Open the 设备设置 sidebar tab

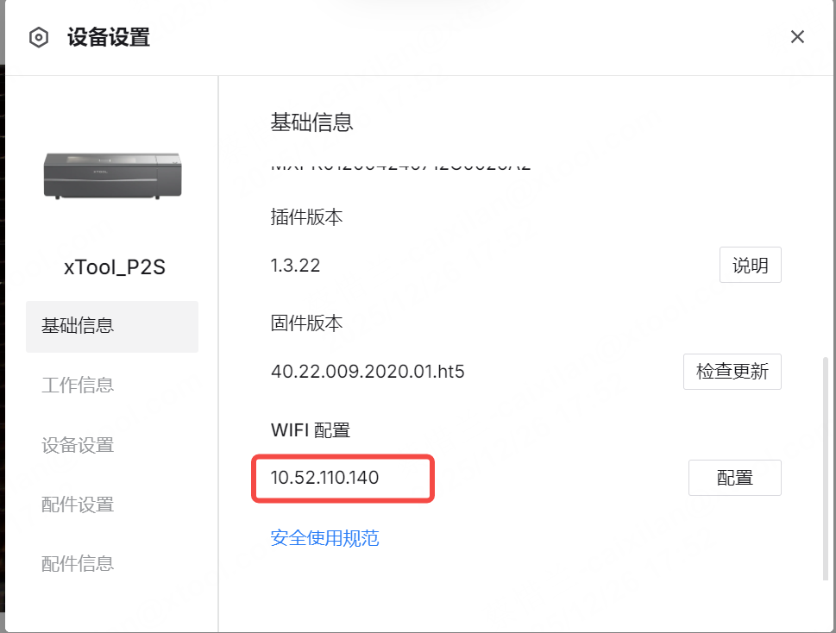[x=78, y=445]
